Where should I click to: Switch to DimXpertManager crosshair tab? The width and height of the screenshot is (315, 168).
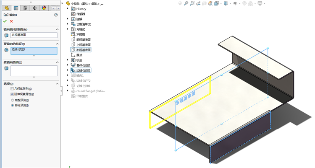34,8
